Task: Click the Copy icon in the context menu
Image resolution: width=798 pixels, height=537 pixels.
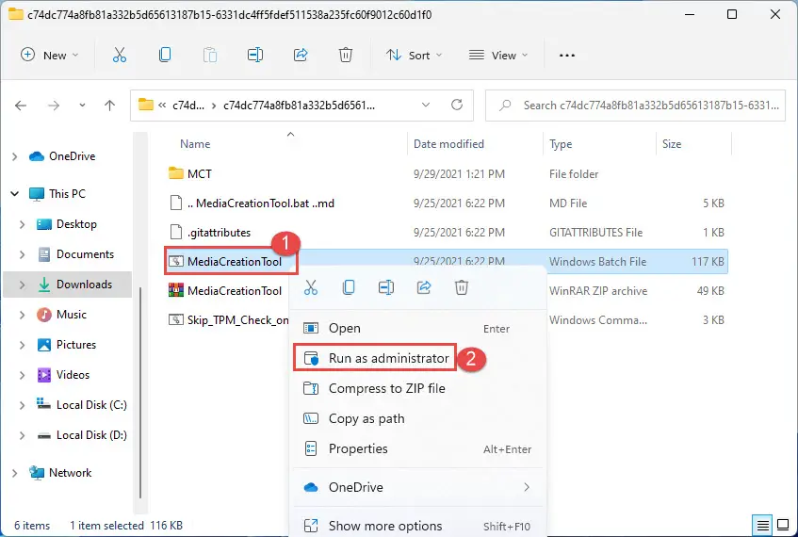Action: coord(349,287)
